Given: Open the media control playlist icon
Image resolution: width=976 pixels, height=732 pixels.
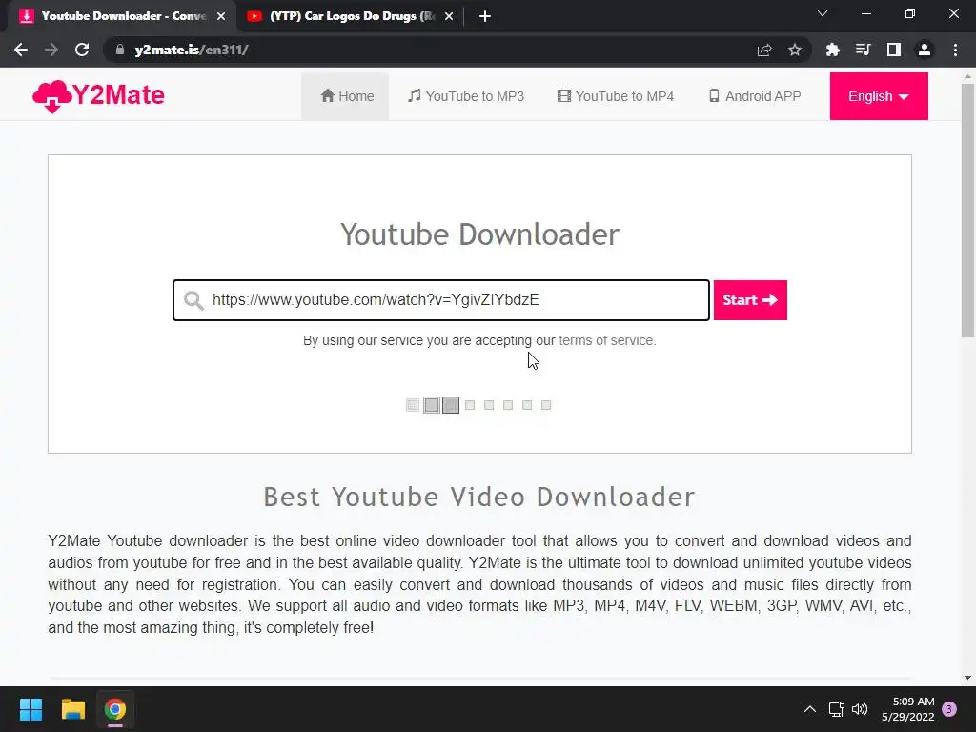Looking at the screenshot, I should pos(863,50).
